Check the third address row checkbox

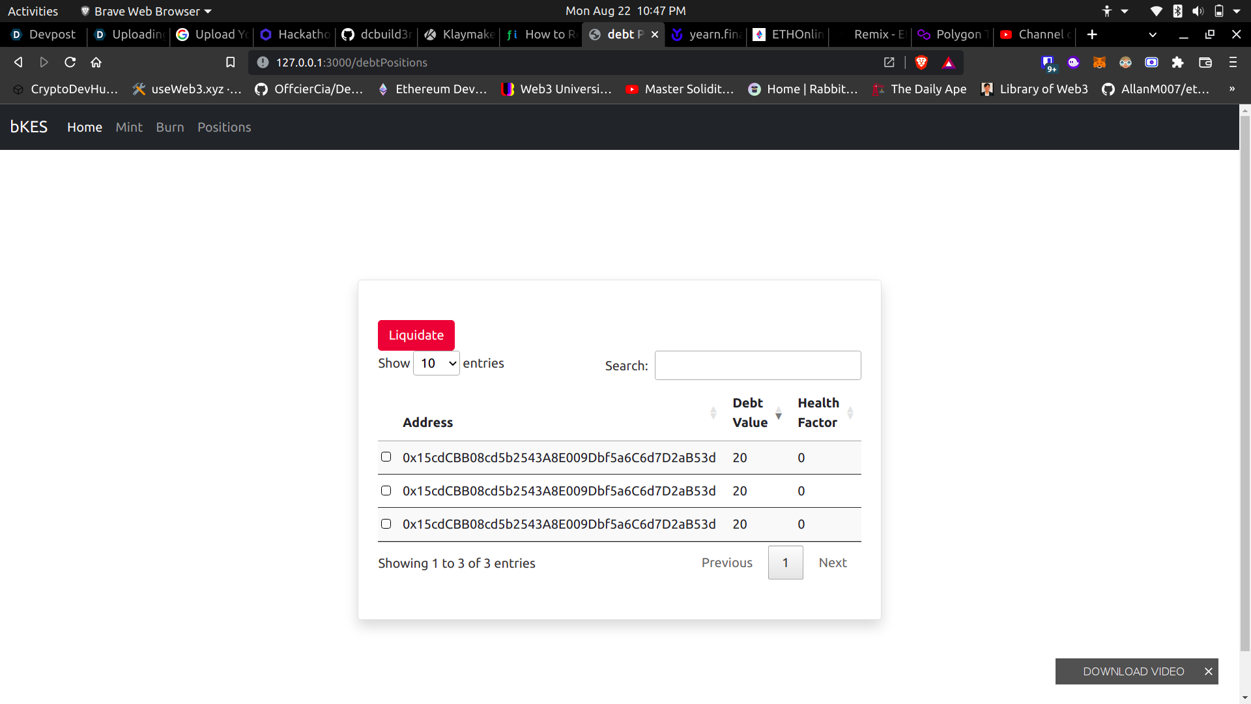(386, 523)
